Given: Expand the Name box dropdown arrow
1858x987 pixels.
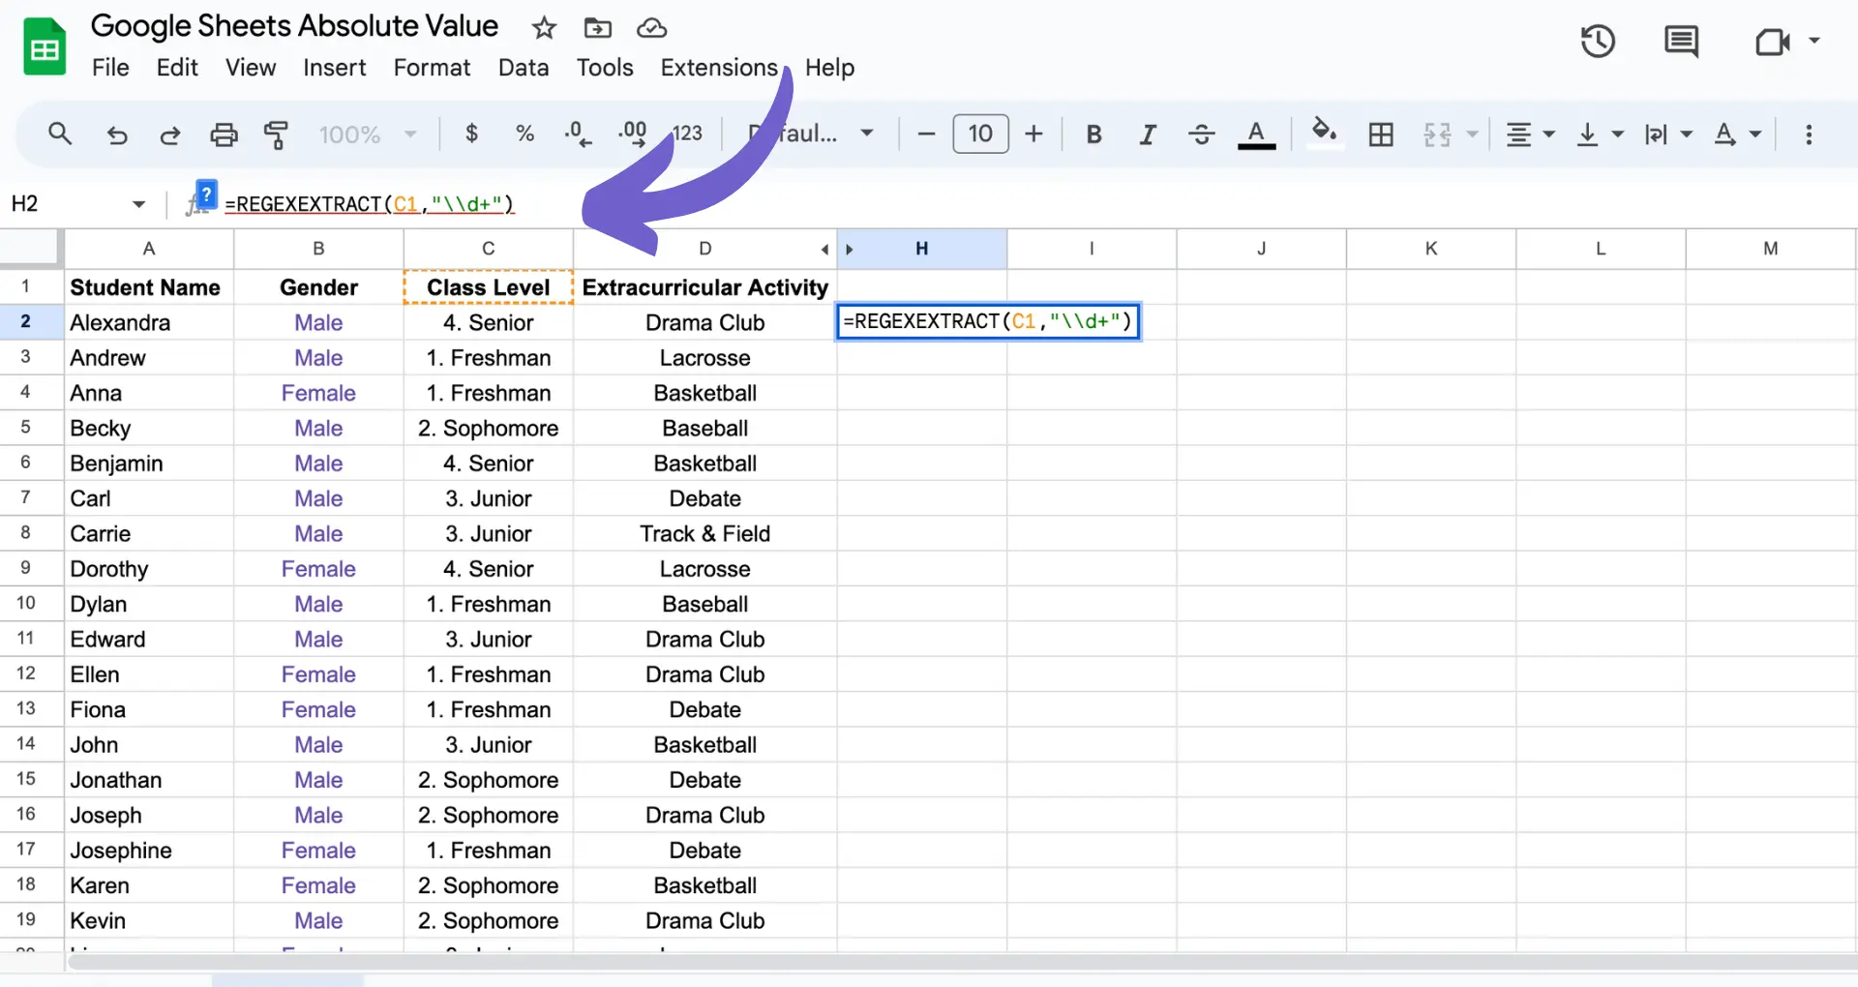Looking at the screenshot, I should 138,204.
